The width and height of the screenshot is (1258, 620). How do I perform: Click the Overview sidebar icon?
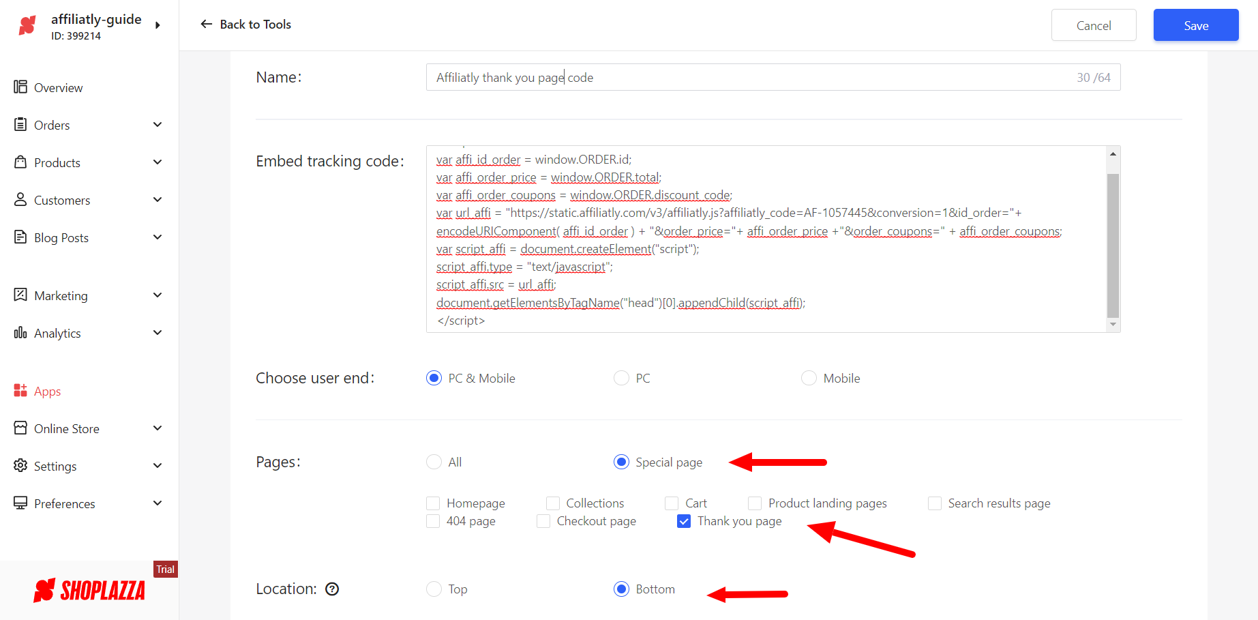20,87
